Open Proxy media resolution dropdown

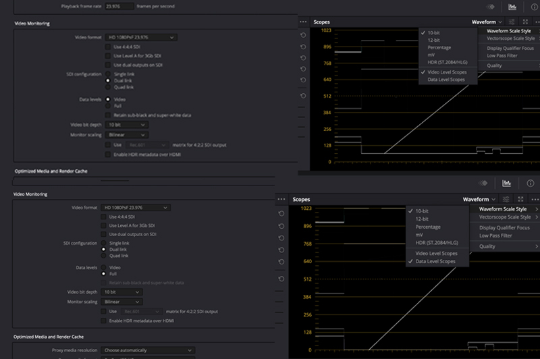coord(148,350)
